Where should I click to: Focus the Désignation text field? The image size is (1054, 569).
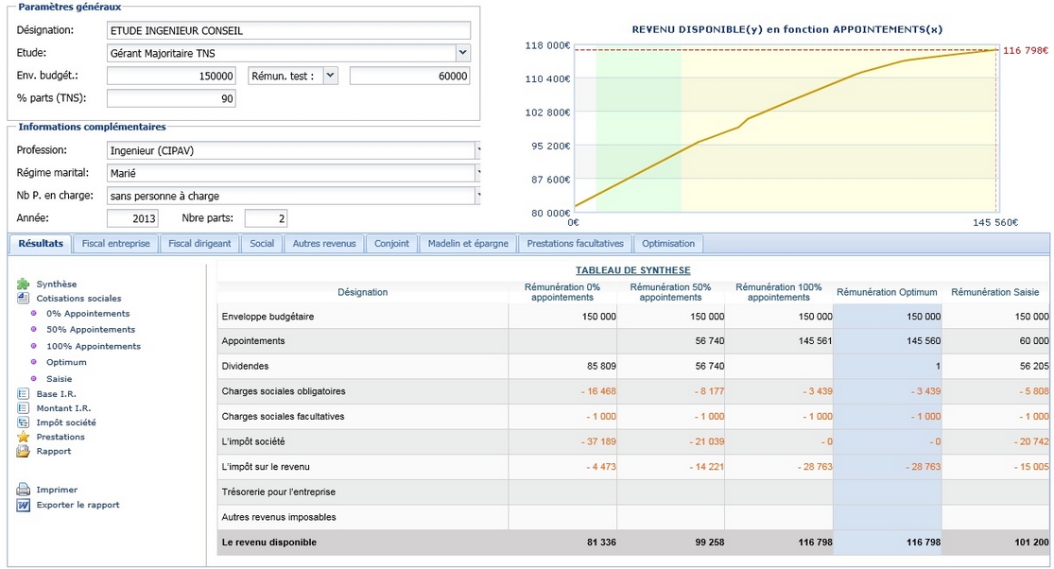coord(287,30)
